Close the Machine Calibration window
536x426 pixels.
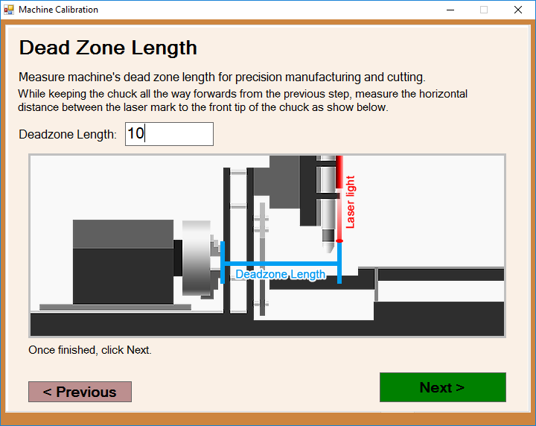(x=517, y=10)
